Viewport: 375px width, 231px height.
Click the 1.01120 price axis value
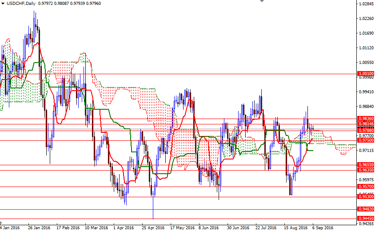[x=367, y=48]
